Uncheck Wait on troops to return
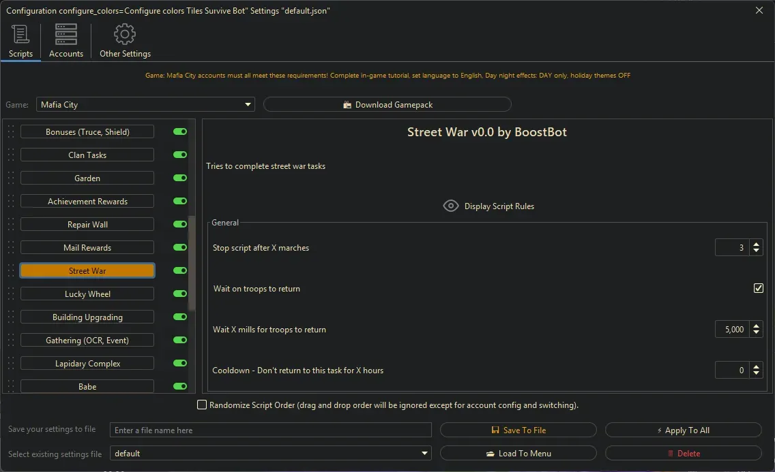Viewport: 775px width, 472px height. pyautogui.click(x=758, y=289)
